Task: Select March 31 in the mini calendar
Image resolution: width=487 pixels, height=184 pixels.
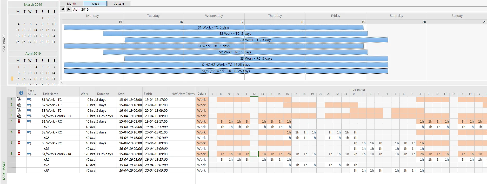Action: (x=54, y=42)
